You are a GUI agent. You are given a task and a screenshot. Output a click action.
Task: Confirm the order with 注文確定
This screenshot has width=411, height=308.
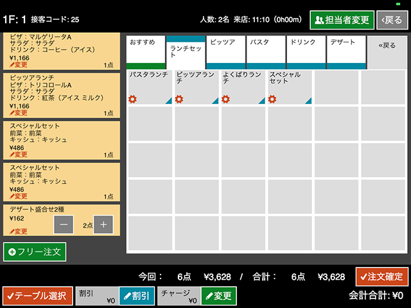pos(381,277)
